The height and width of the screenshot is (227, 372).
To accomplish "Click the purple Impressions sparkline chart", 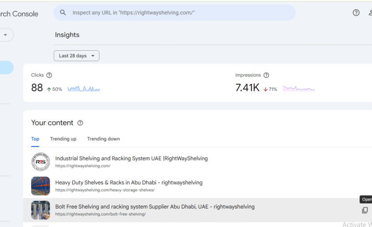I will tap(298, 89).
